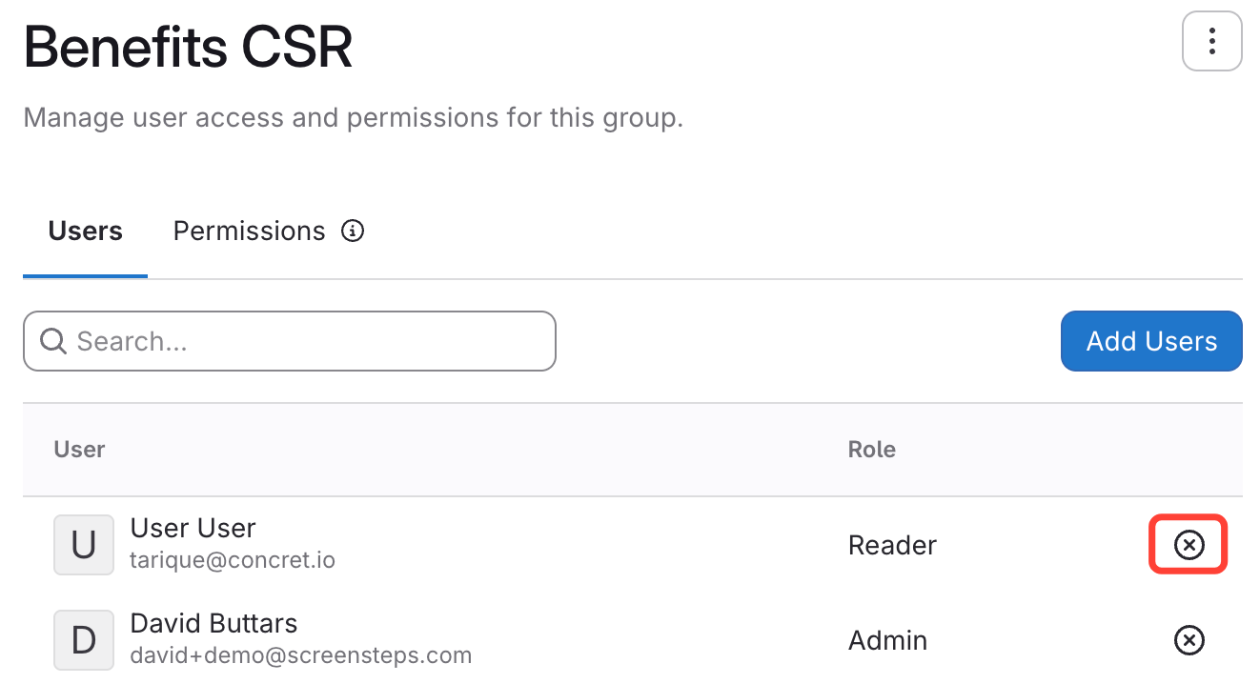
Task: Click the Admin role for David Buttars
Action: click(x=887, y=640)
